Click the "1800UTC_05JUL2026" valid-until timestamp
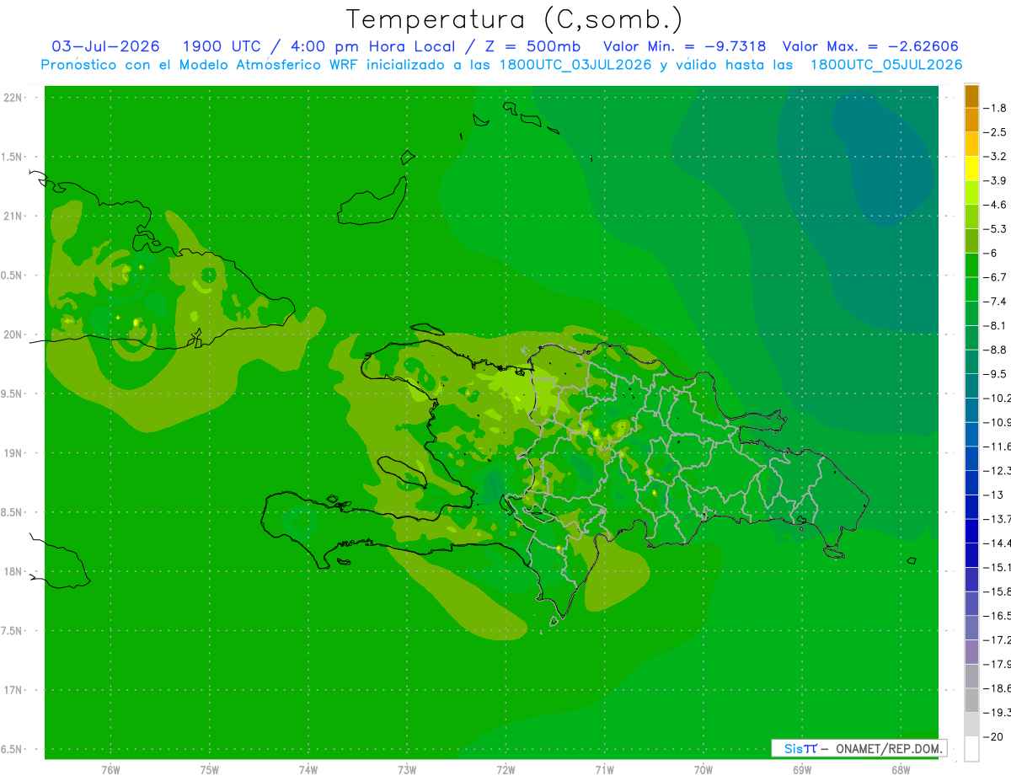Screen dimensions: 1011x781 [886, 64]
